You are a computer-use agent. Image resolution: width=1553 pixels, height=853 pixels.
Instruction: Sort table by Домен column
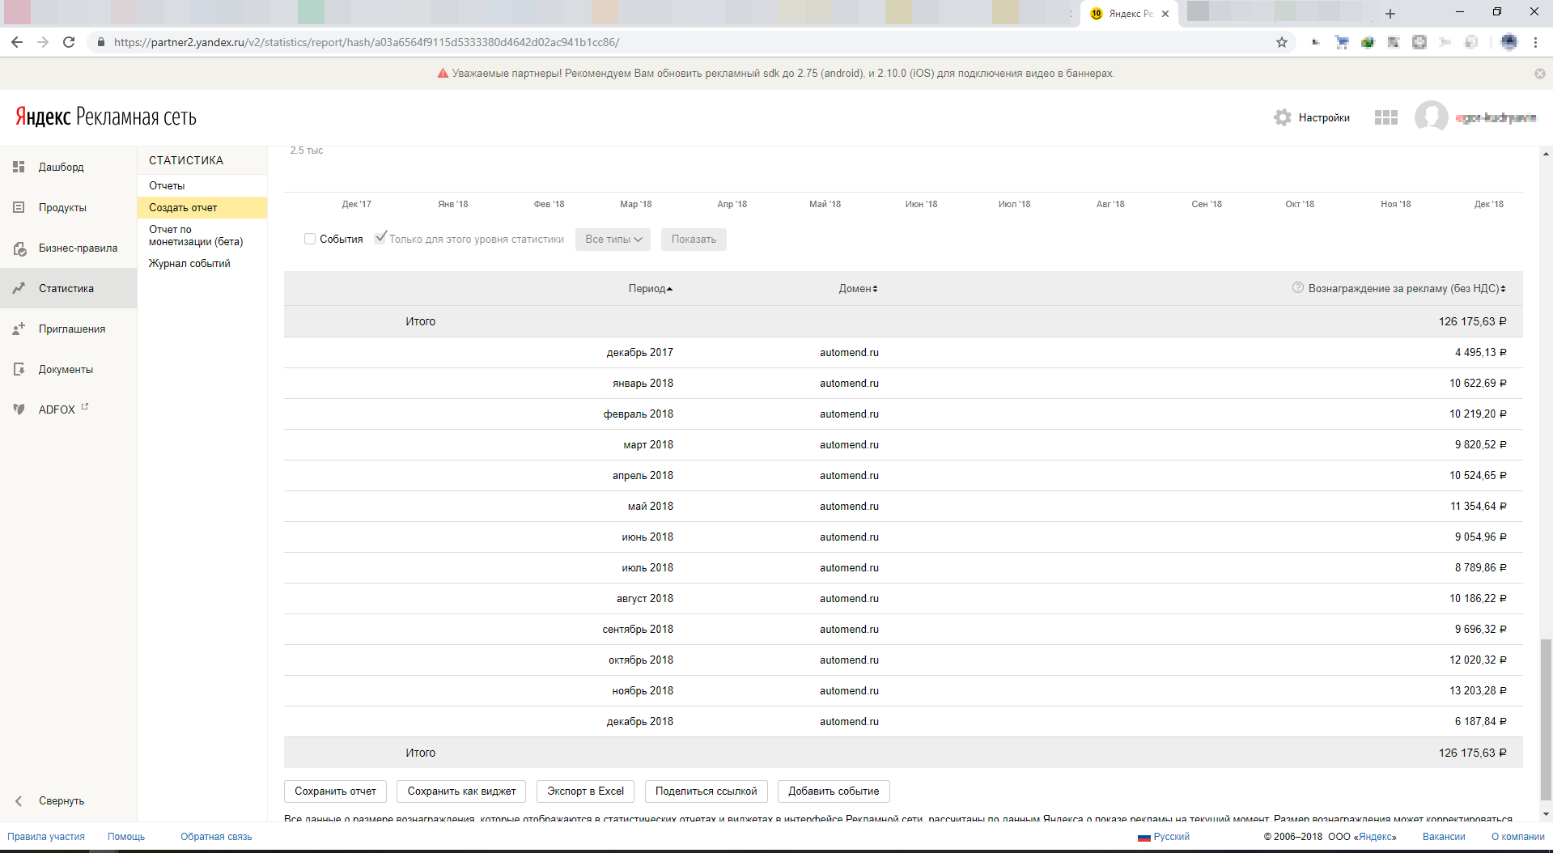click(858, 289)
